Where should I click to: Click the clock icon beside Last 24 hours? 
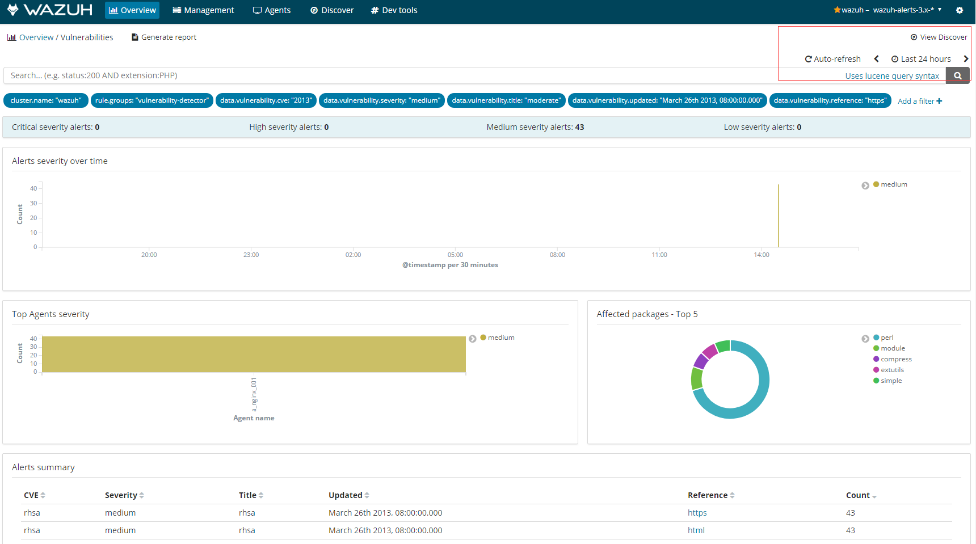pos(895,58)
